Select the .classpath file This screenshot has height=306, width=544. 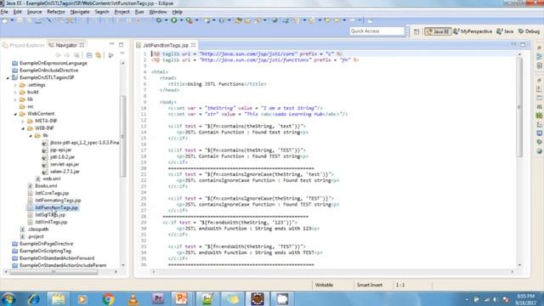point(38,229)
